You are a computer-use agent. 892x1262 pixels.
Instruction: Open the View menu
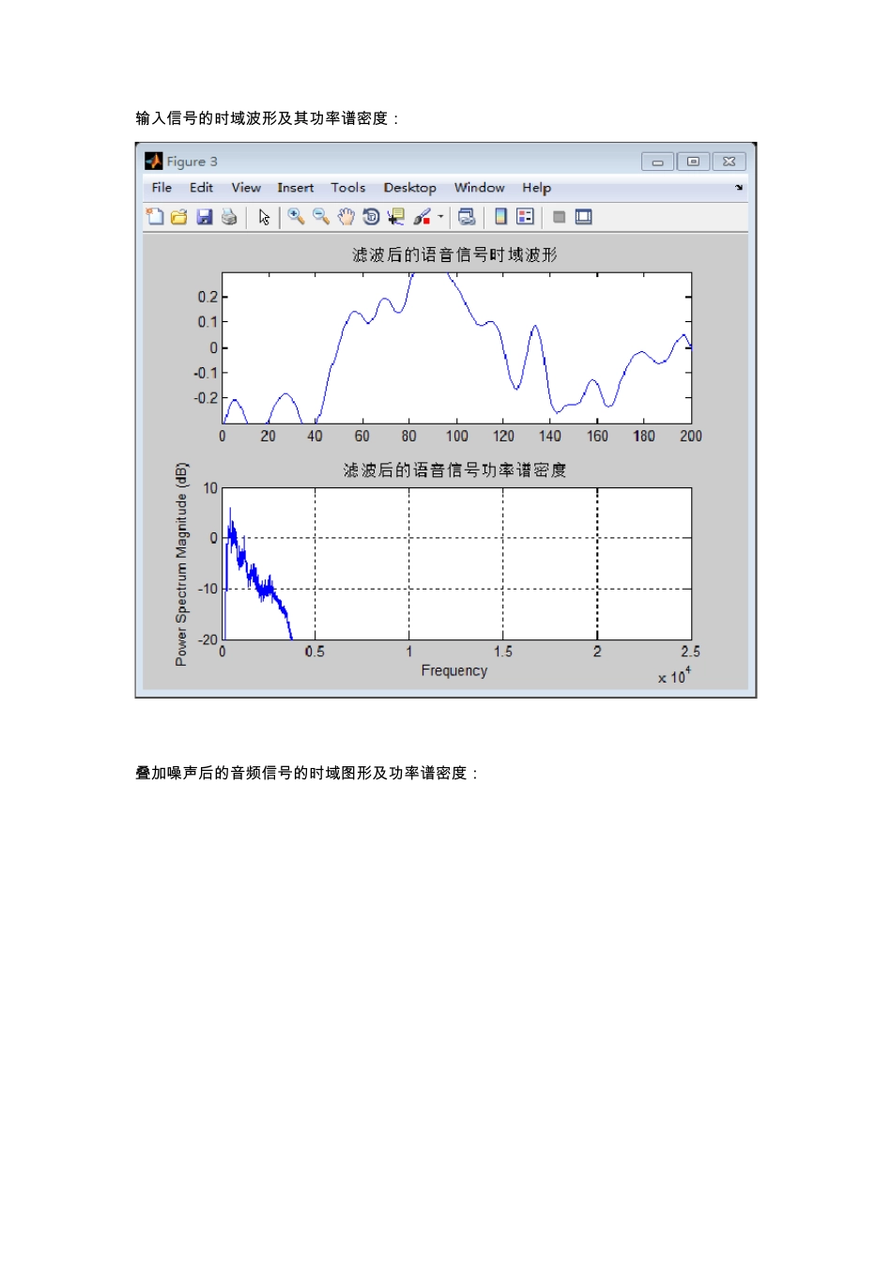click(246, 188)
